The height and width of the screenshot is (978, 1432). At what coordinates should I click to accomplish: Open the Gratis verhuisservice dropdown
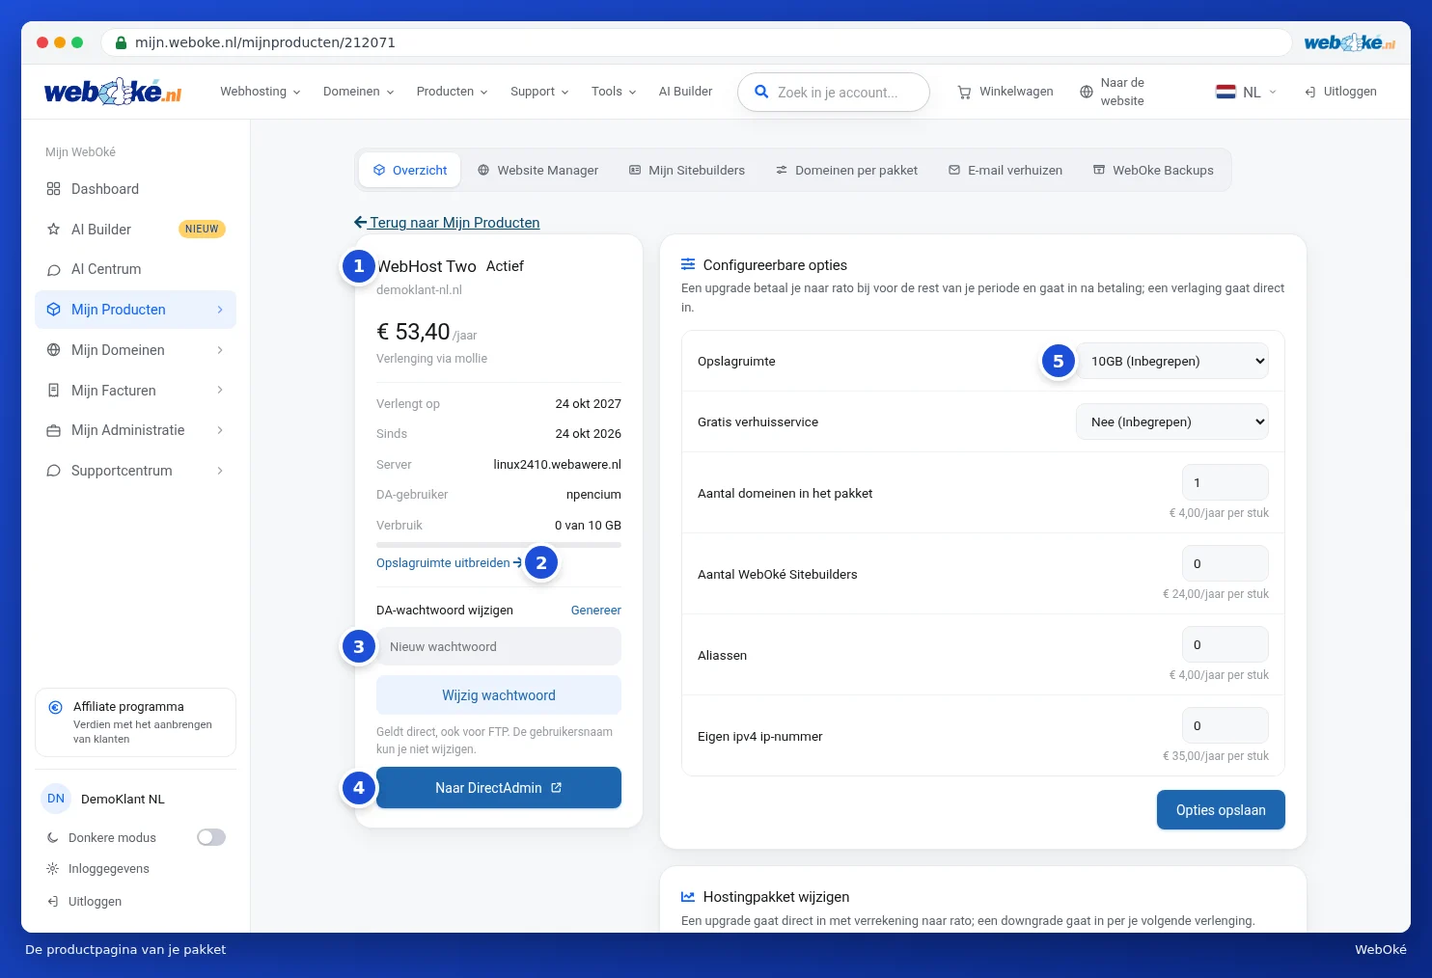tap(1172, 421)
